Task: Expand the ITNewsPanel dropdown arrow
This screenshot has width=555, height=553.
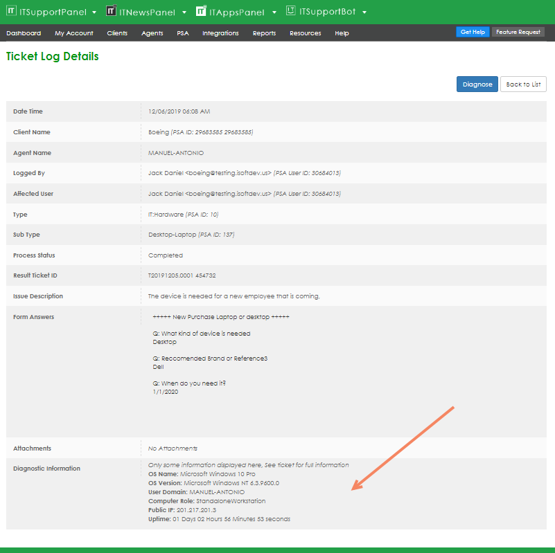Action: pyautogui.click(x=184, y=12)
